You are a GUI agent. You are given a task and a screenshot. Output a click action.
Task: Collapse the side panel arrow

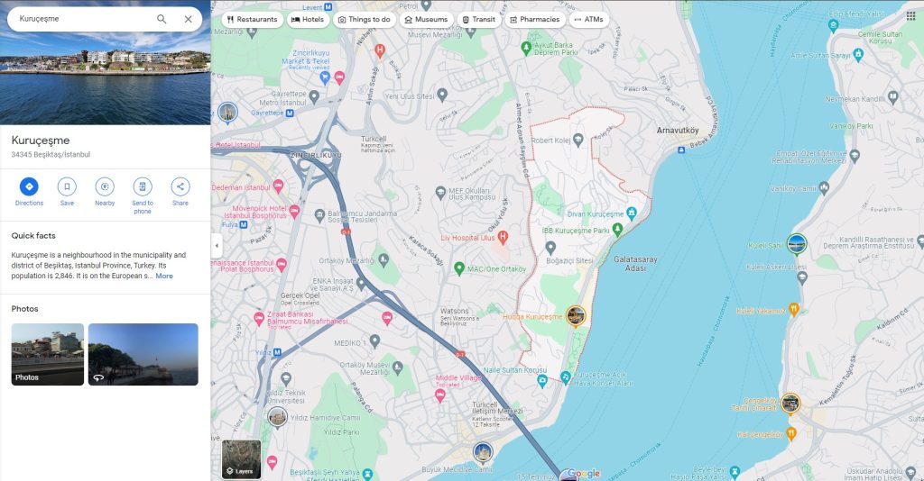pos(217,246)
